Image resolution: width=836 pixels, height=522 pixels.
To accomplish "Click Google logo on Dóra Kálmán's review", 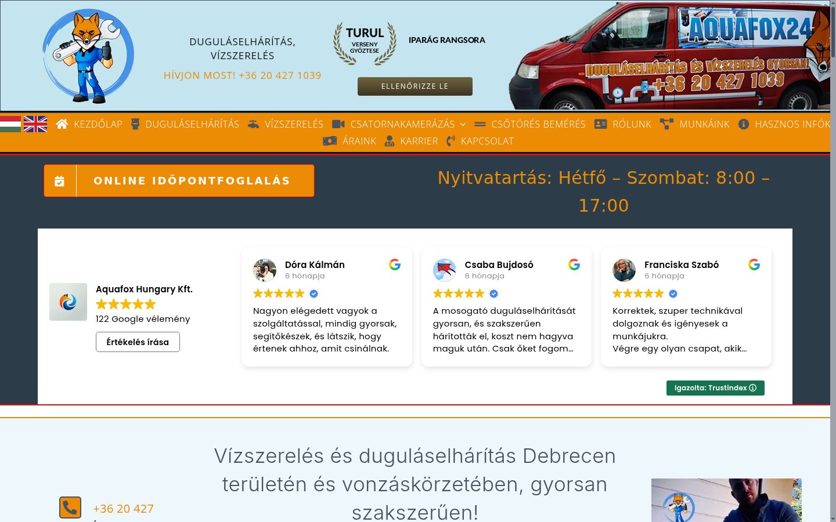I will point(395,264).
